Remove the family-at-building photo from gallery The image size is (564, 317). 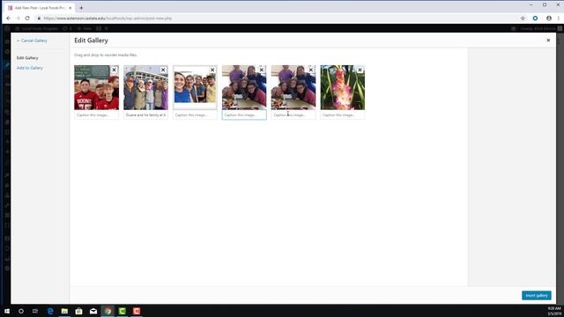pyautogui.click(x=163, y=70)
